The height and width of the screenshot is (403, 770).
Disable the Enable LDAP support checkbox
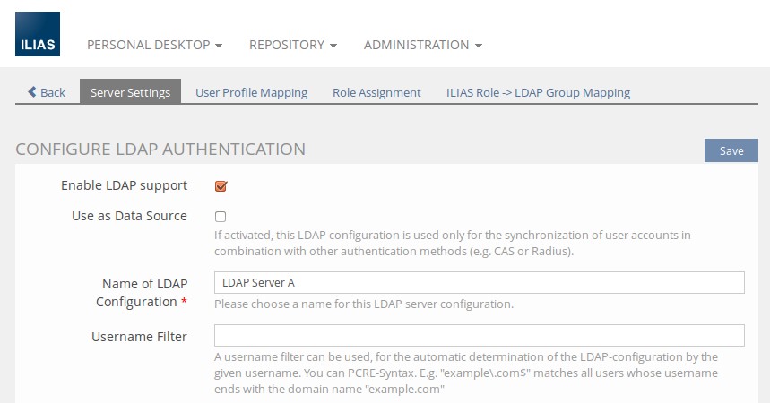[x=221, y=186]
